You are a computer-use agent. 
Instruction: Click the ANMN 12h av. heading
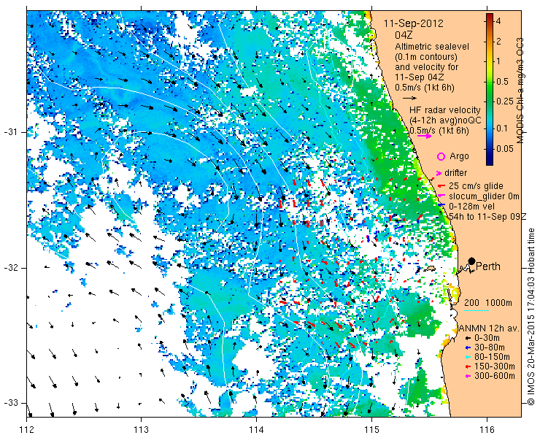point(488,328)
